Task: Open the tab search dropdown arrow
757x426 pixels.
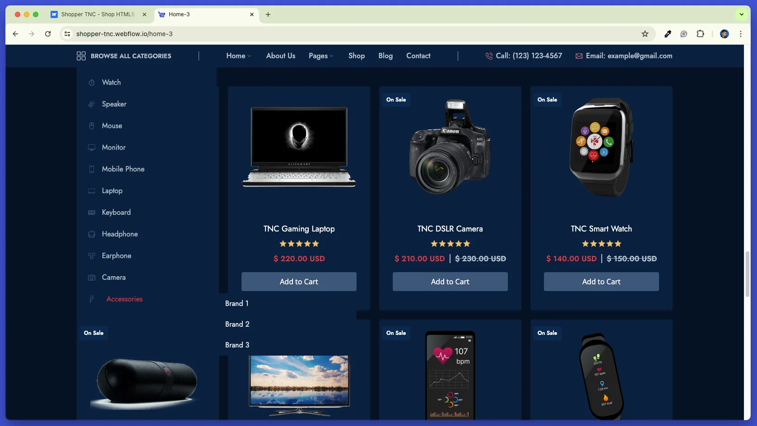Action: click(x=741, y=14)
